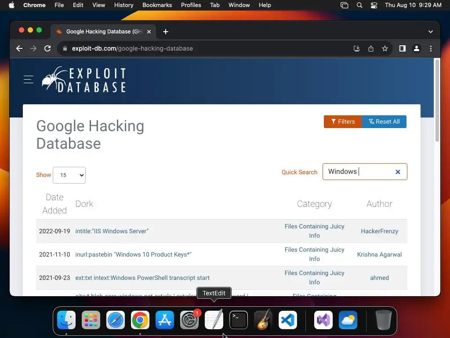Expand the Show entries dropdown
The width and height of the screenshot is (450, 338).
[69, 175]
